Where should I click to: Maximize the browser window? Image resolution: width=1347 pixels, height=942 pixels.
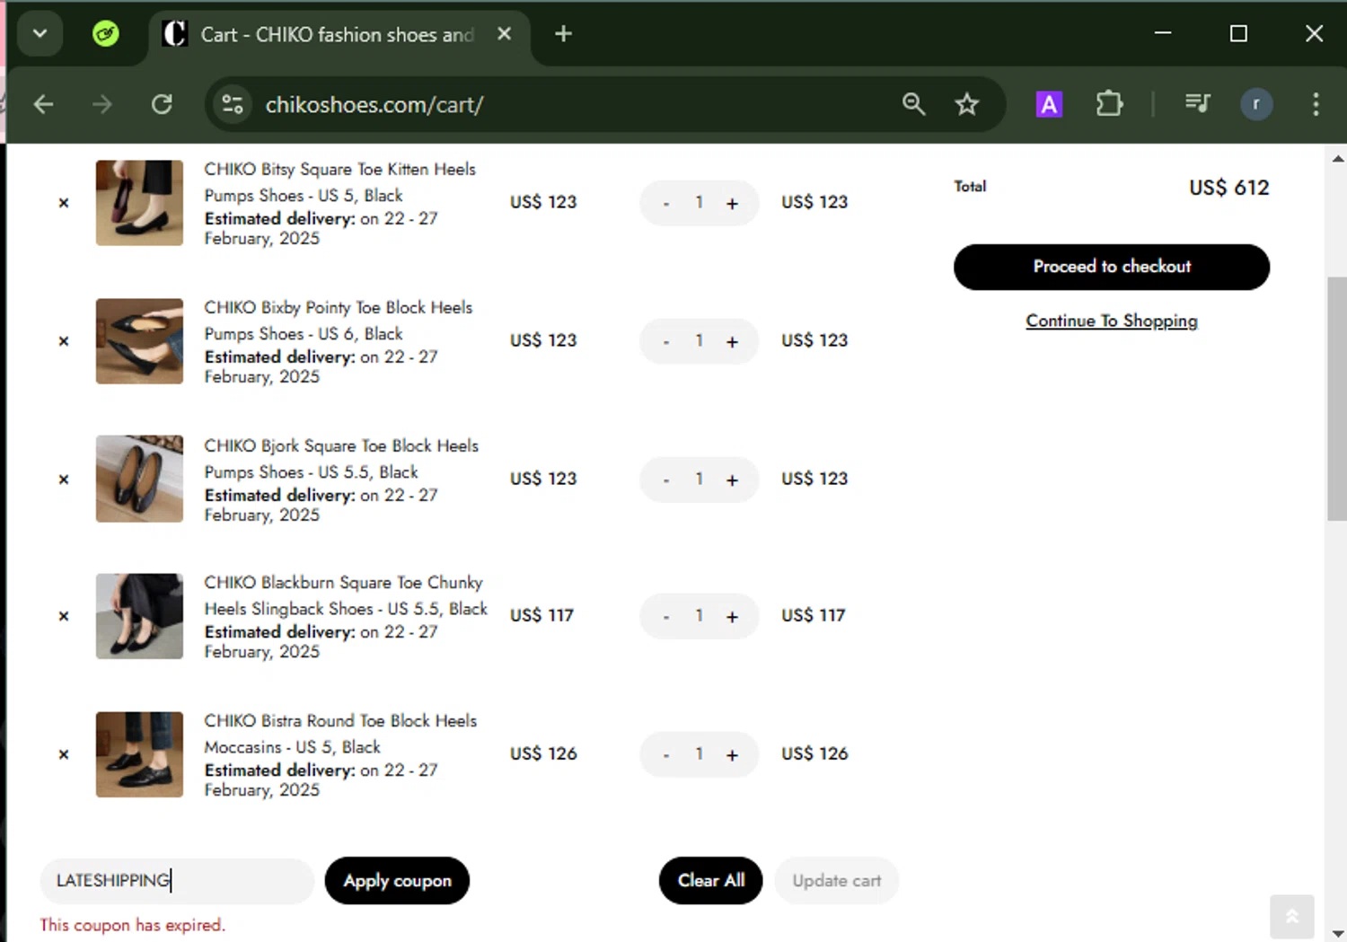click(x=1238, y=33)
